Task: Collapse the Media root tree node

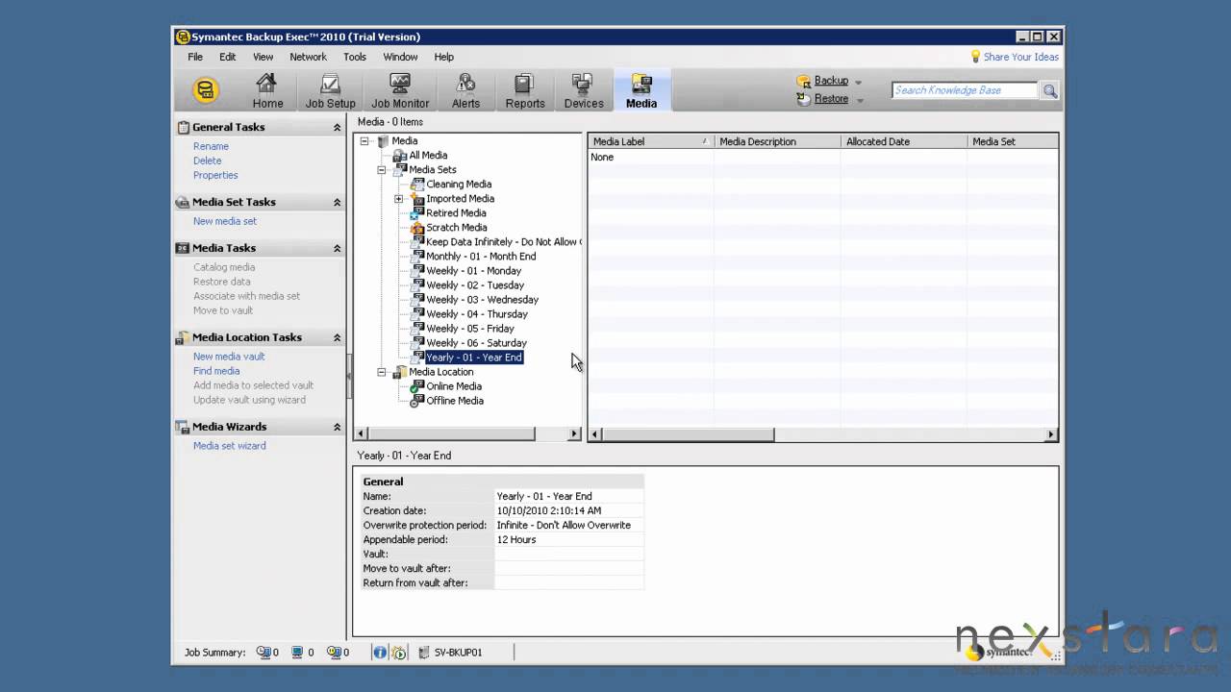Action: click(364, 141)
